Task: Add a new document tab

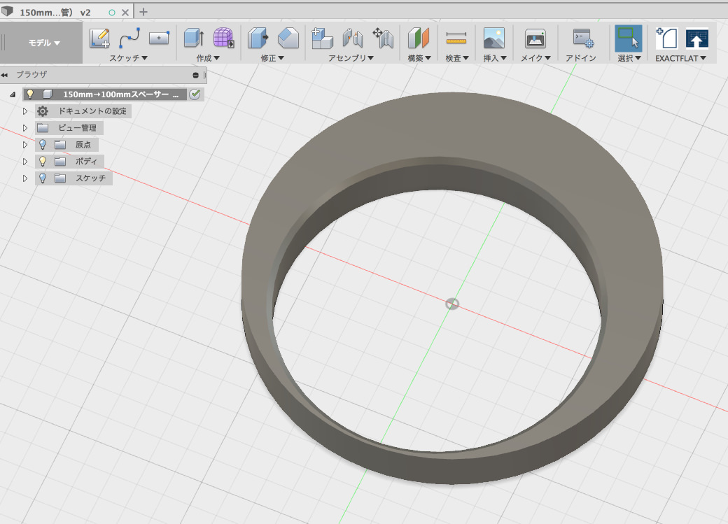Action: 143,12
